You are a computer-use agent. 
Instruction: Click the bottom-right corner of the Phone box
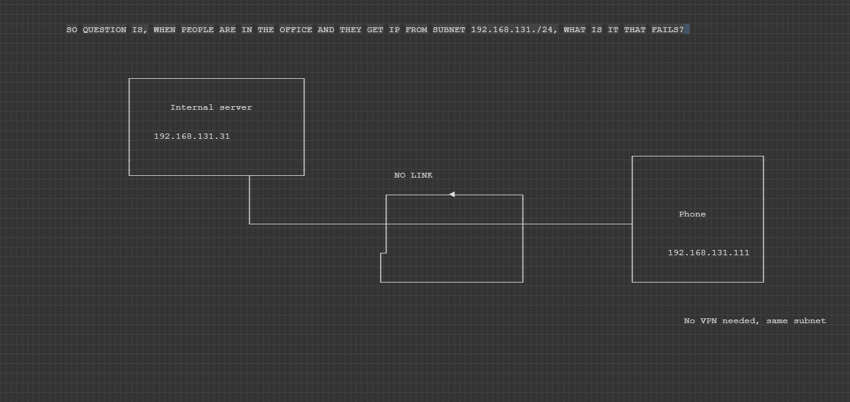click(x=763, y=281)
